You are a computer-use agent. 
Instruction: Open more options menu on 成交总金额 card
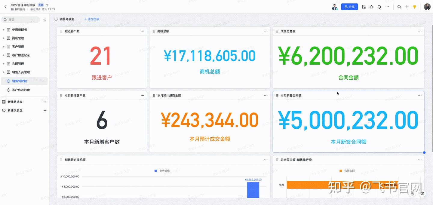420,31
